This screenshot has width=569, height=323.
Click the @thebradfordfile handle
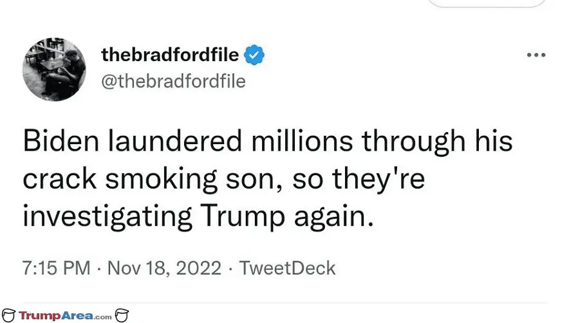173,82
